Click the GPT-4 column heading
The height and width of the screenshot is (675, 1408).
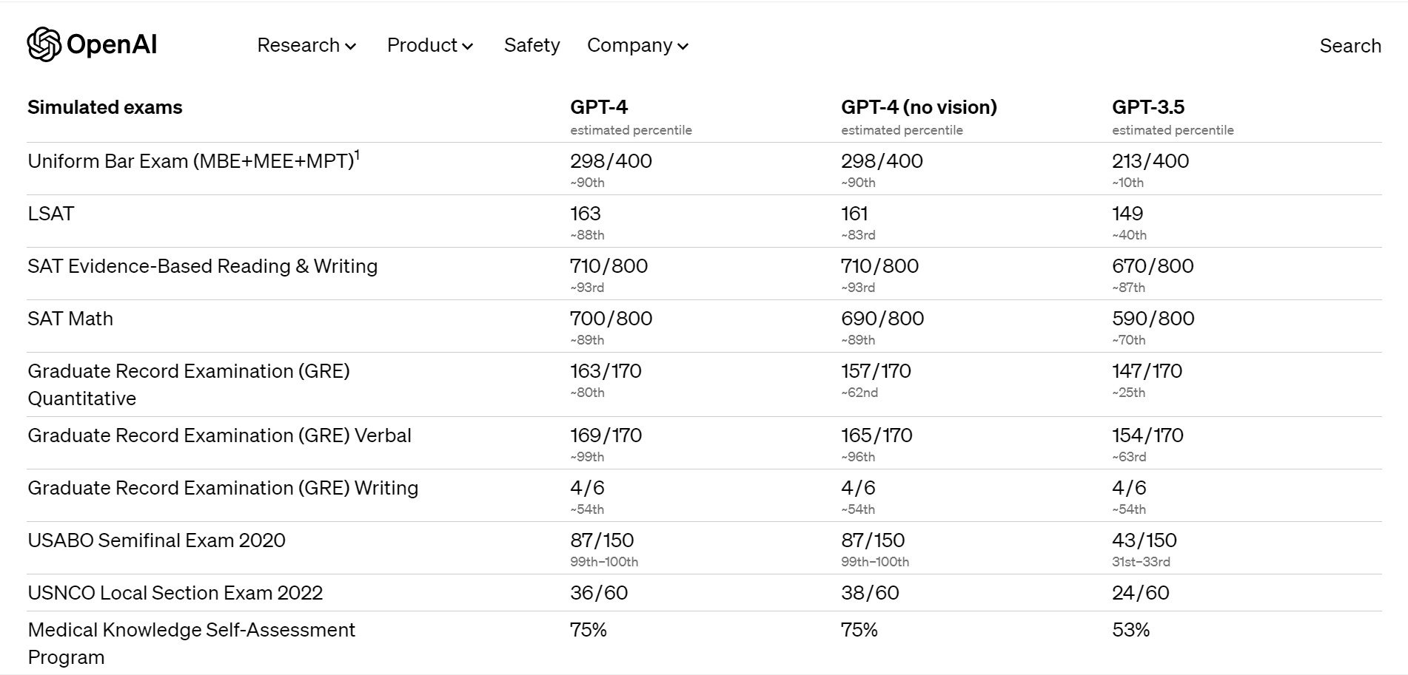point(598,107)
